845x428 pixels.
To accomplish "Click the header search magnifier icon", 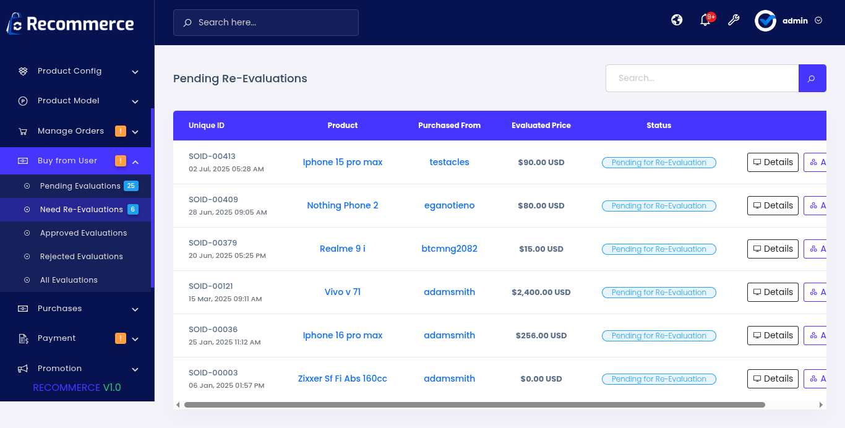I will [187, 23].
